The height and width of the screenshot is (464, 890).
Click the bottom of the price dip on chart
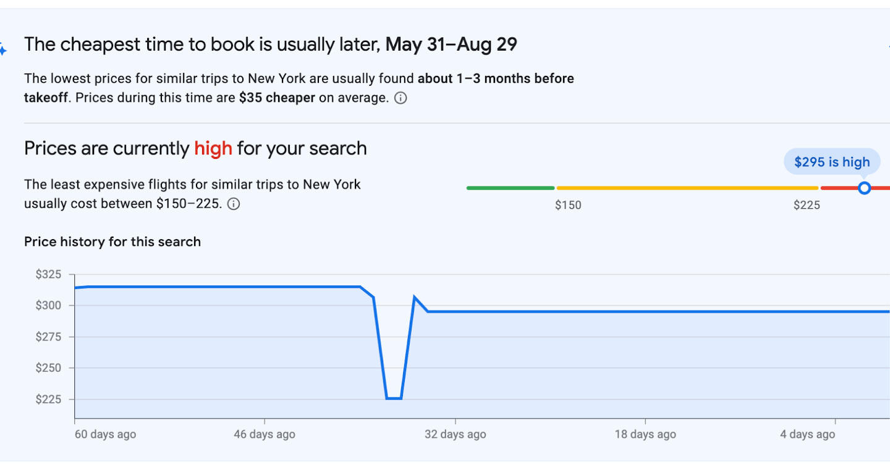point(394,399)
